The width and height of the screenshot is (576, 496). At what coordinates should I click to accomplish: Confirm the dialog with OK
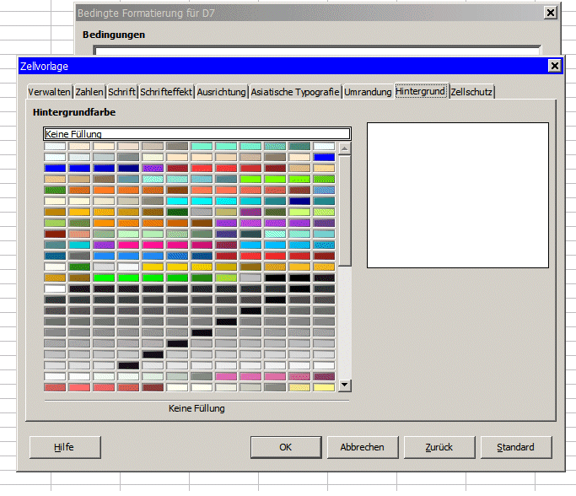point(286,447)
